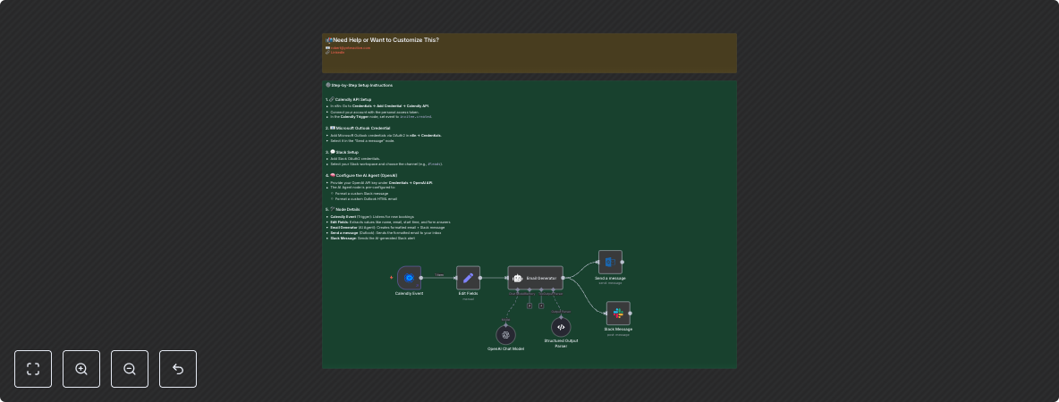Click the '1 item' label on the connection
The image size is (1059, 402).
pos(439,274)
